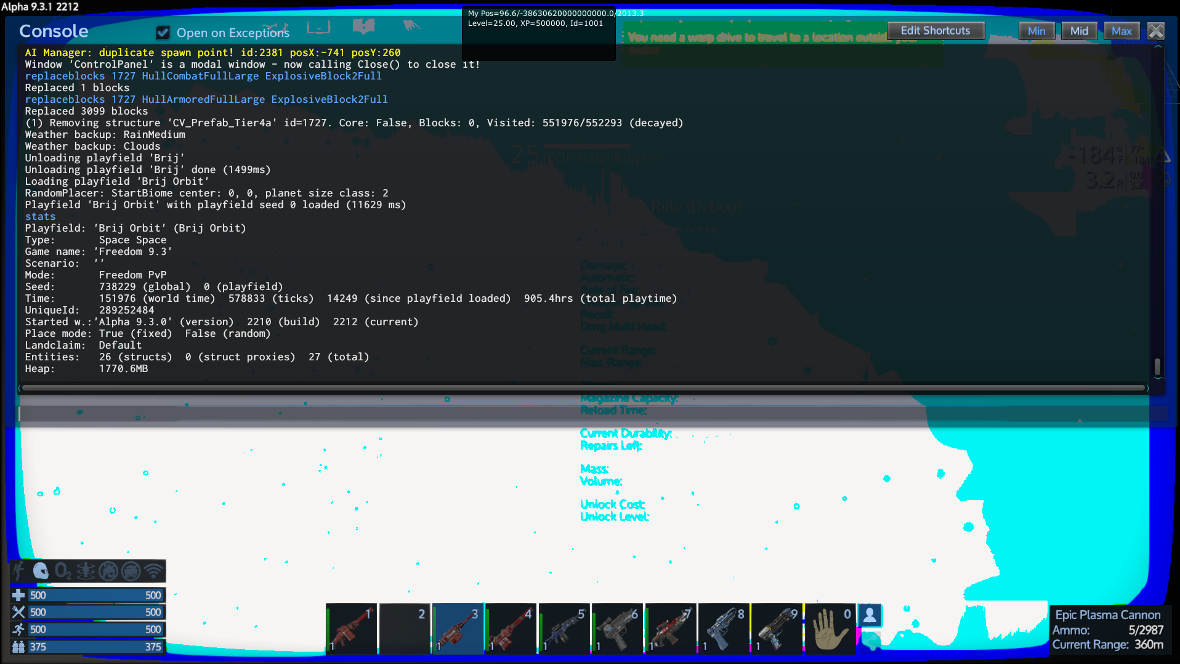Select hotbar slot 7 red assault rifle
This screenshot has width=1180, height=664.
pyautogui.click(x=671, y=628)
